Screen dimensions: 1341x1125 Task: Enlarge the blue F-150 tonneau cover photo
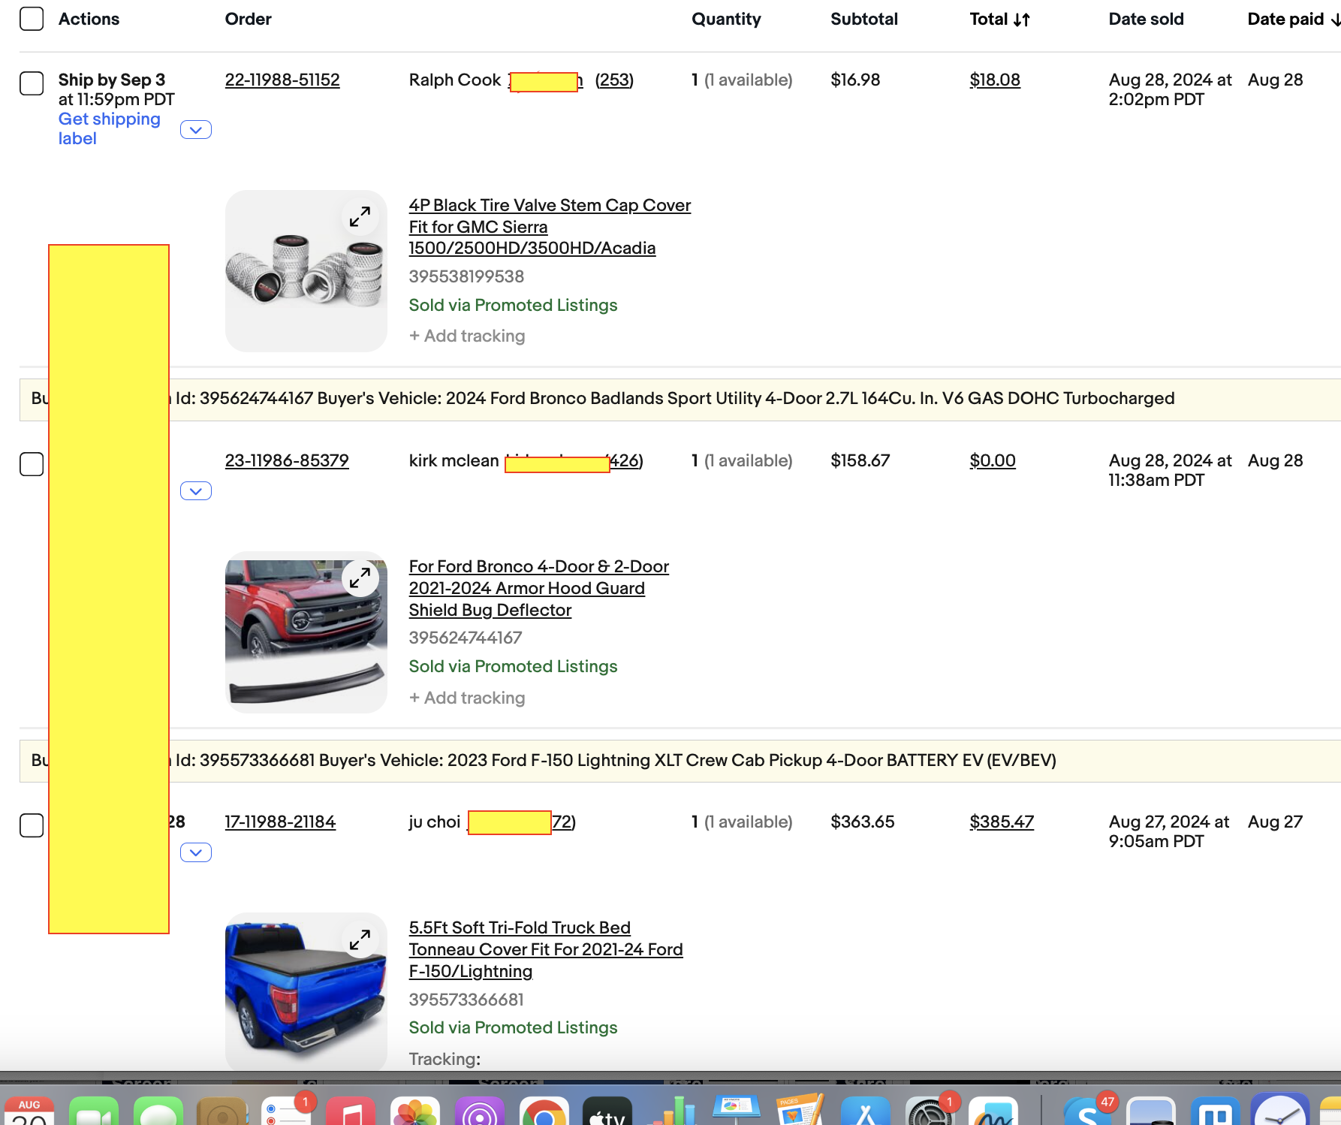tap(360, 939)
